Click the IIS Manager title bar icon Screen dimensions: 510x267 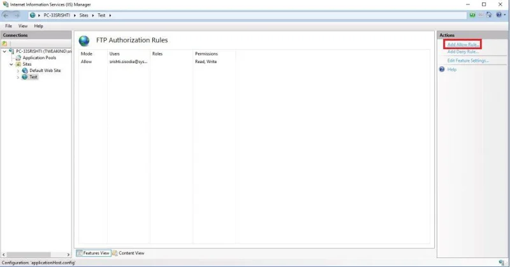coord(6,4)
